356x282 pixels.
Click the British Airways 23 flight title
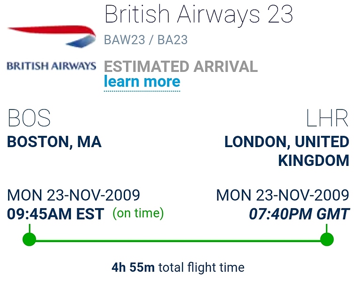point(198,15)
